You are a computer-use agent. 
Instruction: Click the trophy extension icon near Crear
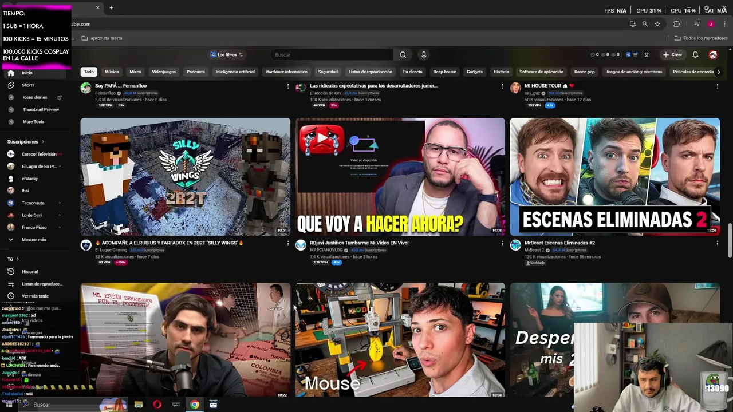[x=647, y=55]
